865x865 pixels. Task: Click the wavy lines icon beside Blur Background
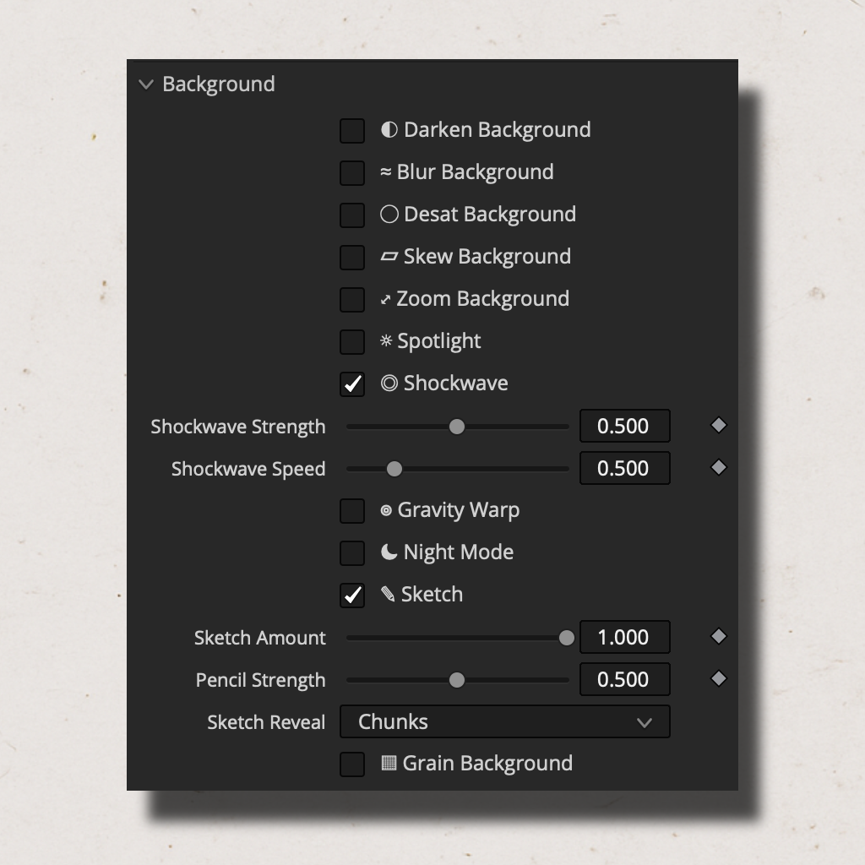[x=385, y=172]
